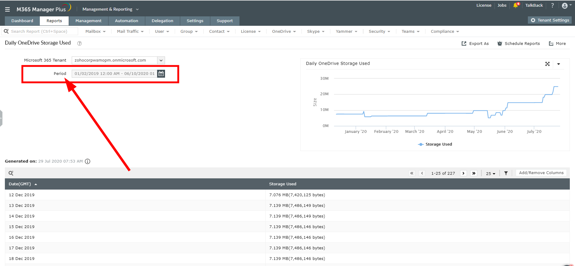Jump to last page of results

coord(474,173)
